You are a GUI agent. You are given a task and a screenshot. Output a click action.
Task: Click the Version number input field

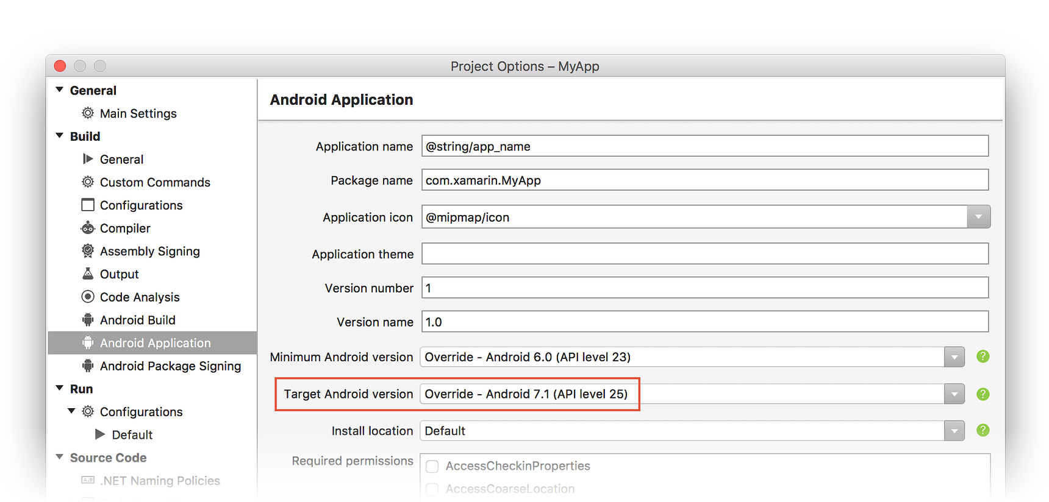[705, 288]
